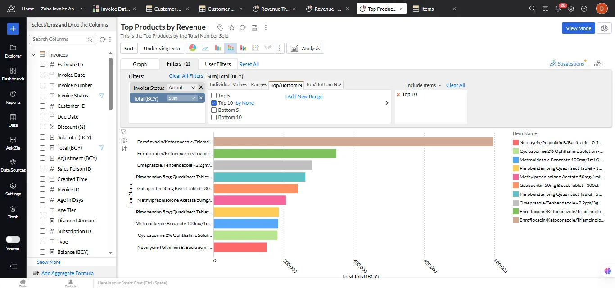This screenshot has height=288, width=615.
Task: Save the report using the save icon
Action: [254, 27]
